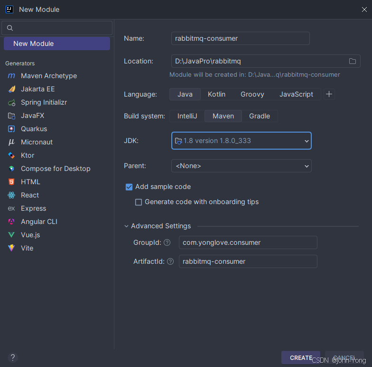Select Compose for Desktop generator

click(57, 169)
